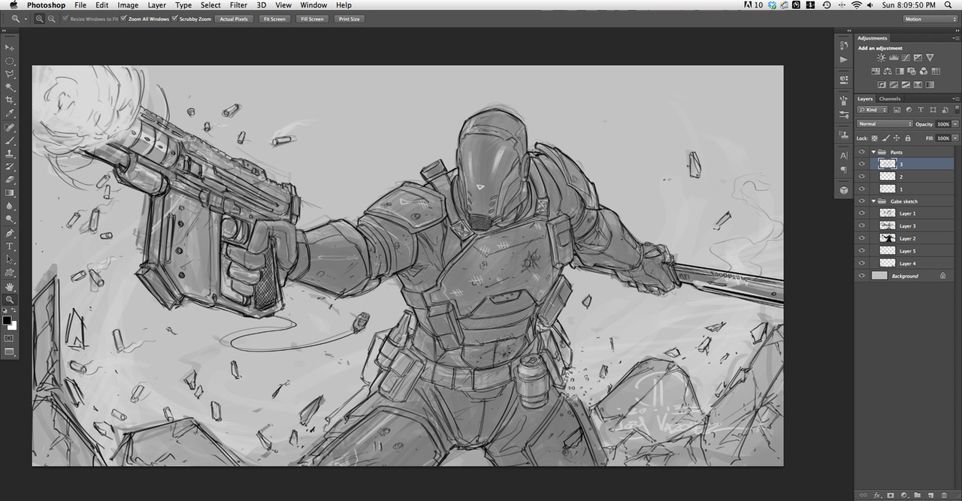This screenshot has width=962, height=501.
Task: Open the Layer menu
Action: pyautogui.click(x=156, y=5)
